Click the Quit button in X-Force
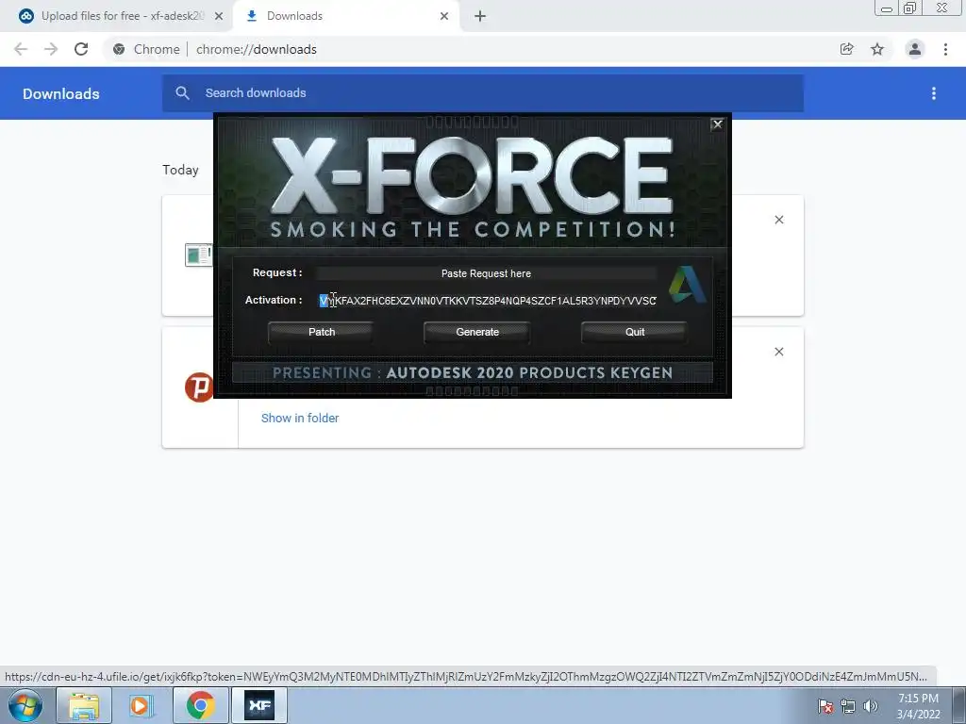This screenshot has height=724, width=966. point(635,332)
